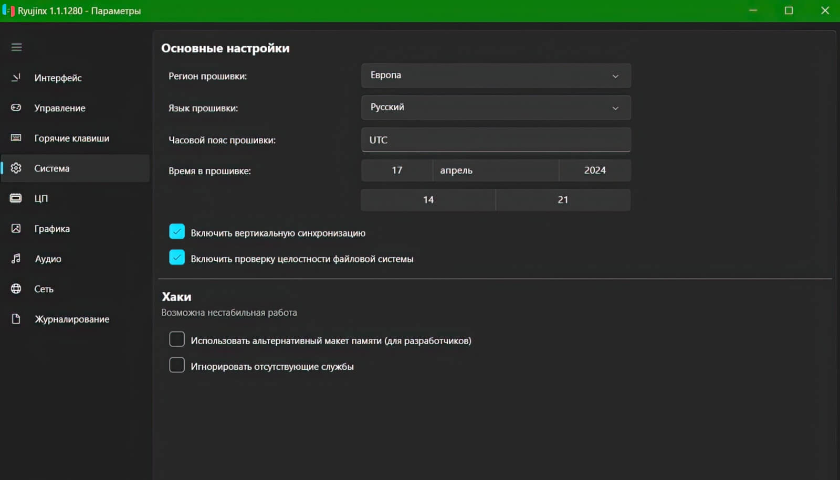The height and width of the screenshot is (480, 840).
Task: Uncheck проверку целостности файловой системы
Action: coord(177,258)
